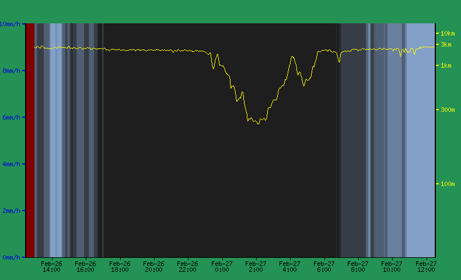Screen dimensions: 461x280
Task: Click the 0mm/h axis label
Action: tap(12, 257)
